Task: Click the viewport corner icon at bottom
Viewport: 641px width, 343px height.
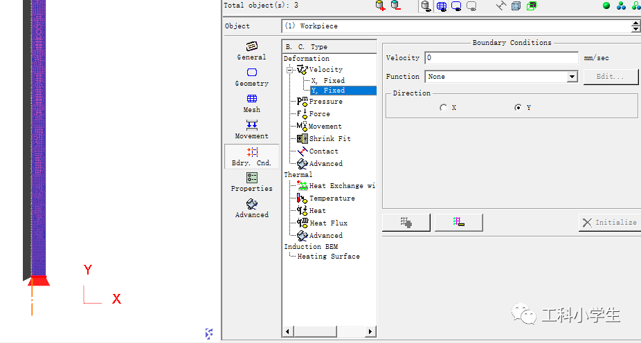Action: point(209,333)
